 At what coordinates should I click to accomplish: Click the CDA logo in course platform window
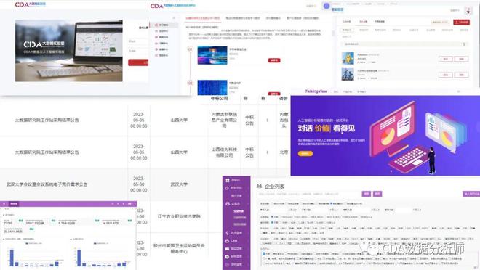[172, 6]
